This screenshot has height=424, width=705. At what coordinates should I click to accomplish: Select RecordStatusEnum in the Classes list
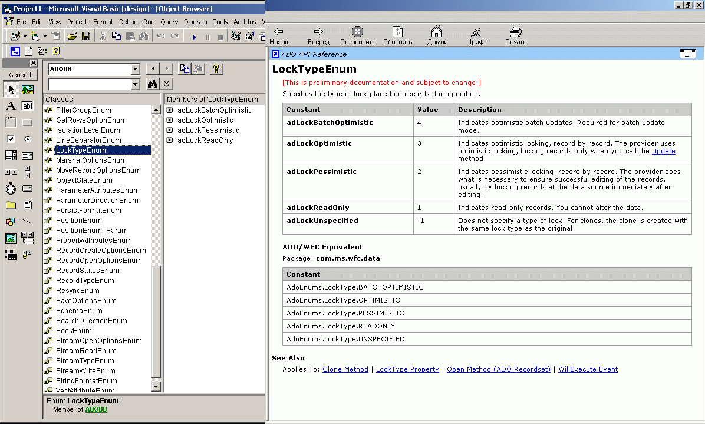click(88, 271)
